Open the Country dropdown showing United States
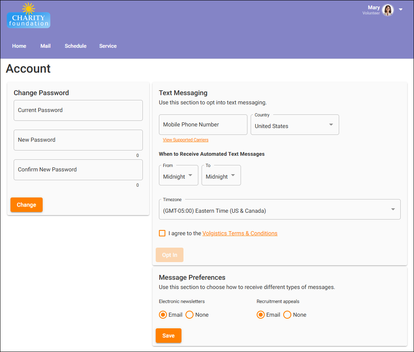 pos(295,125)
